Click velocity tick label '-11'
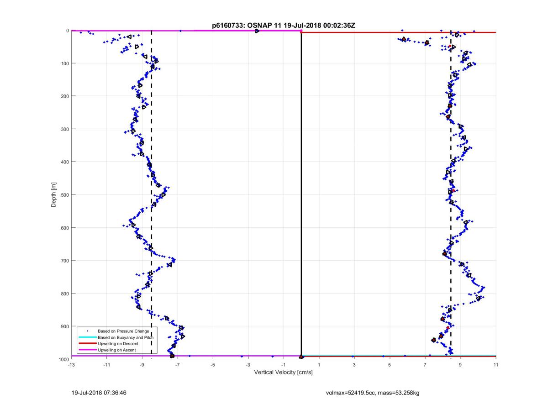Screen dimensions: 548x404 (x=106, y=365)
